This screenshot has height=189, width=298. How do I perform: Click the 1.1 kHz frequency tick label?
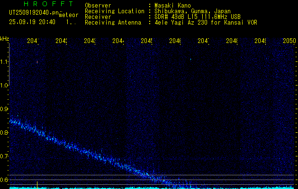click(x=4, y=62)
